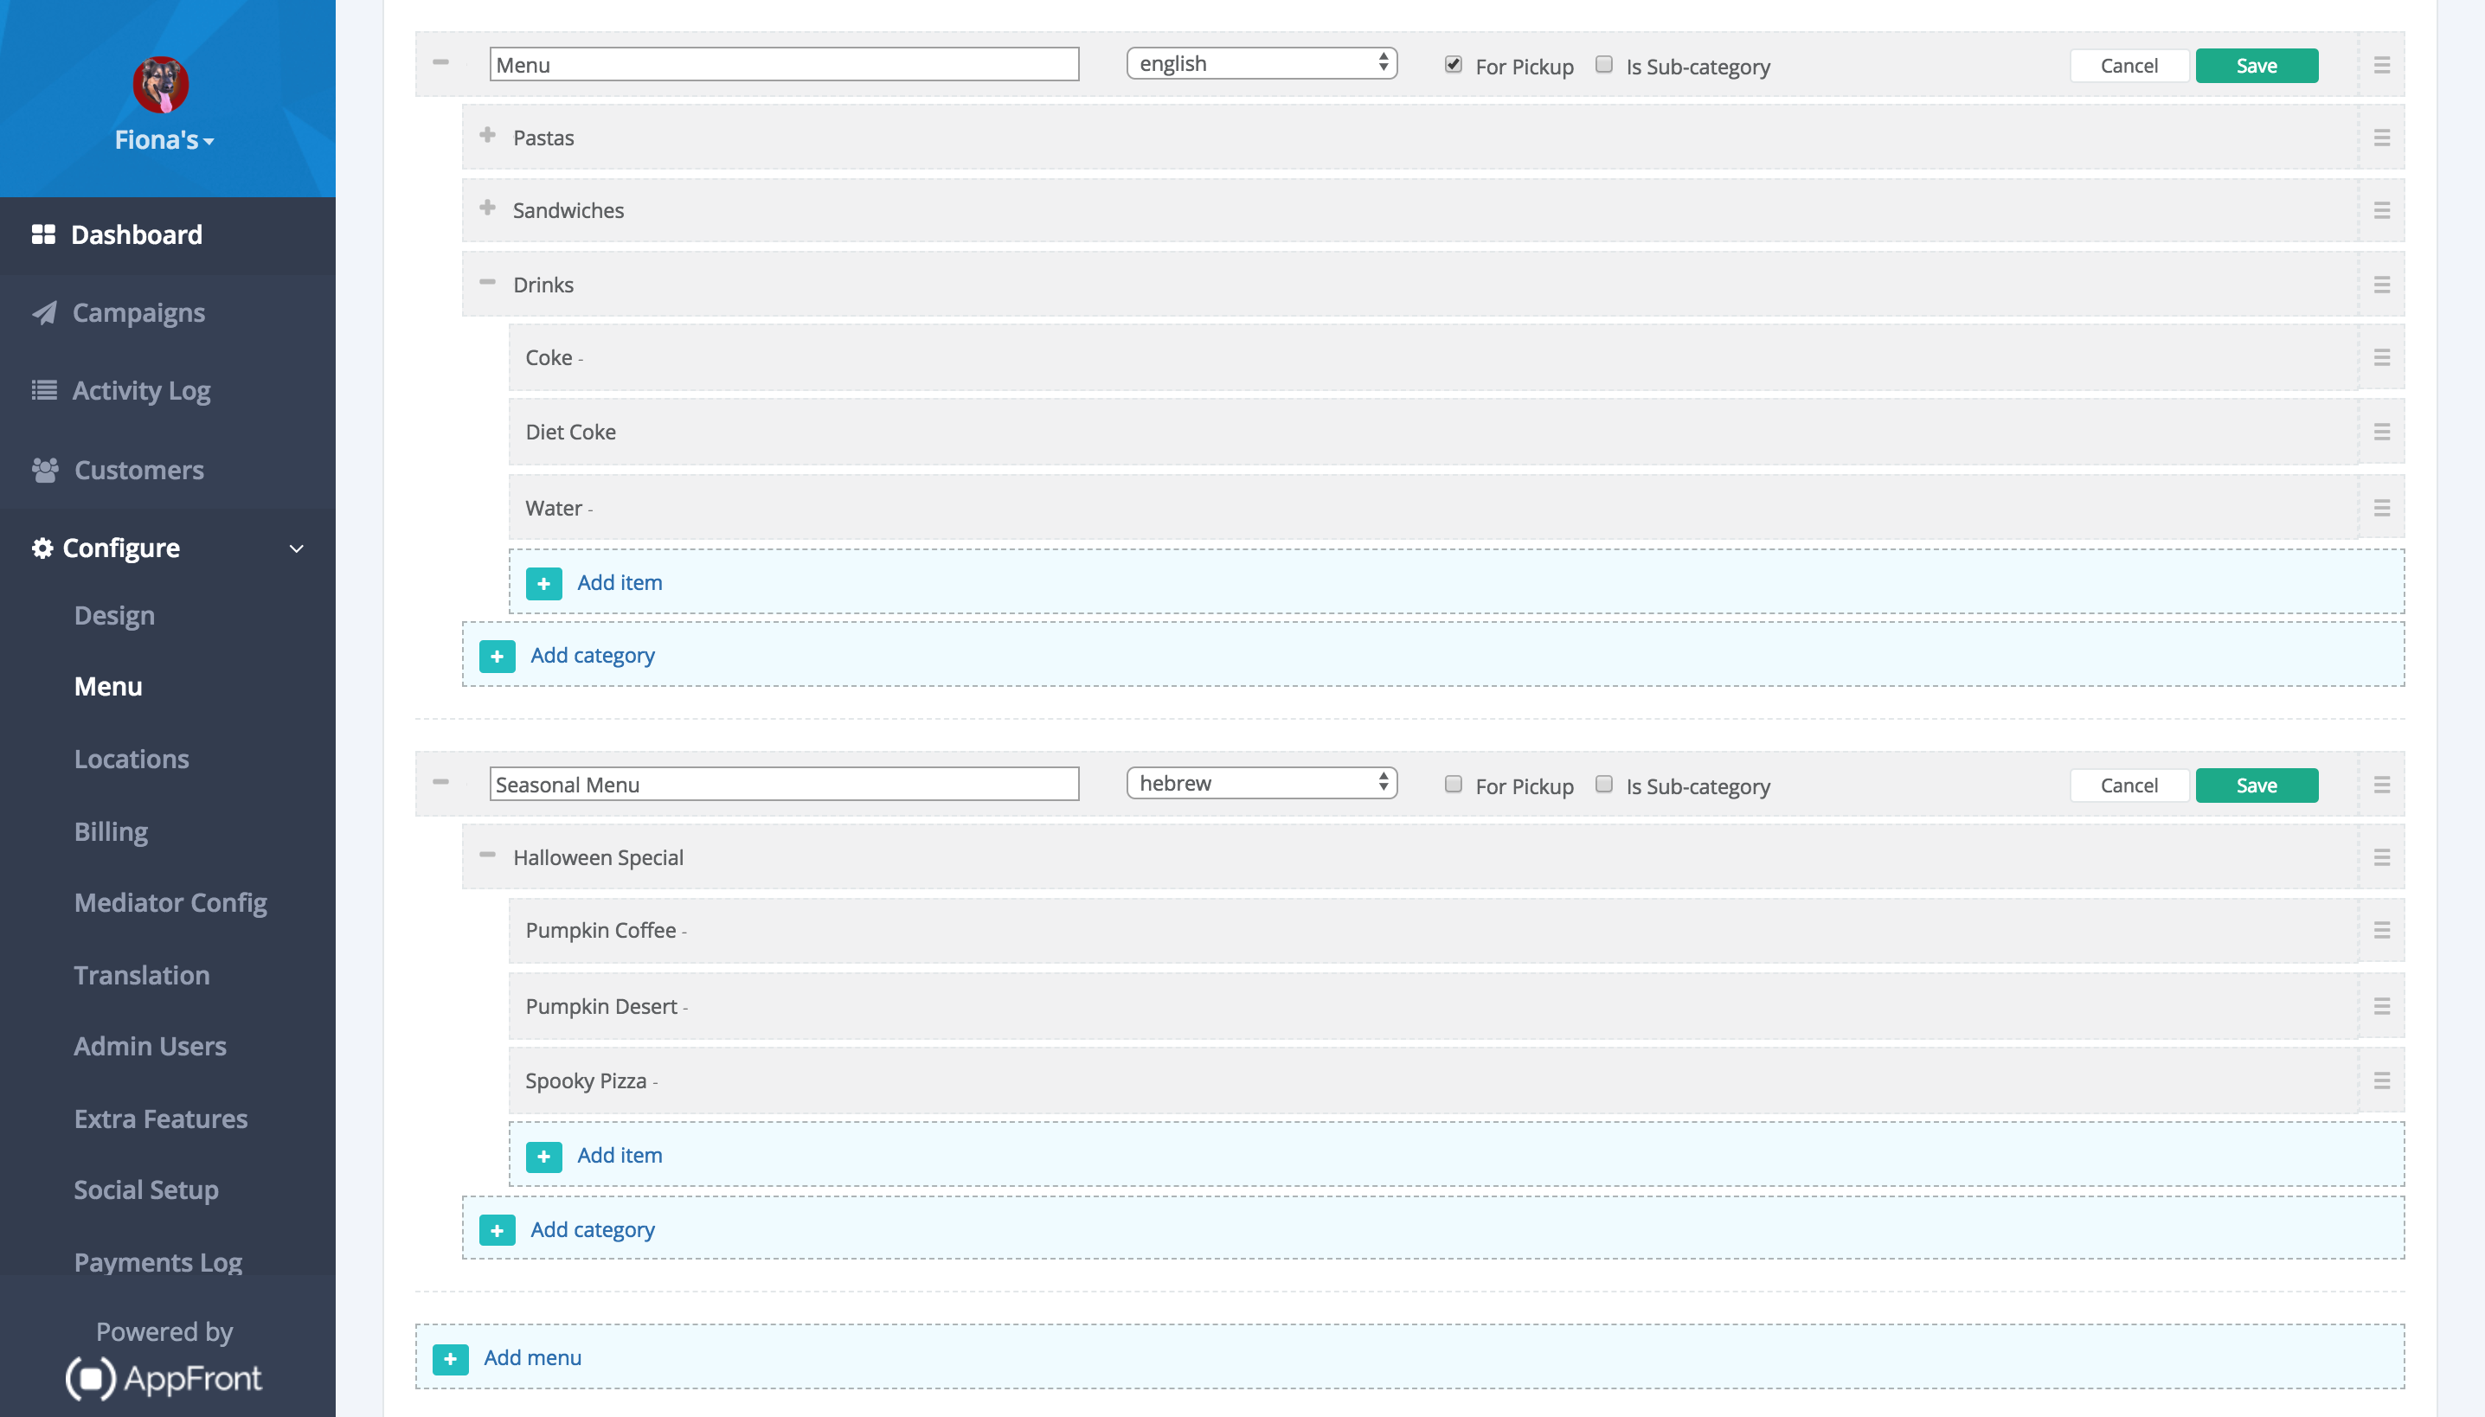
Task: Open Extra Features page
Action: coord(161,1119)
